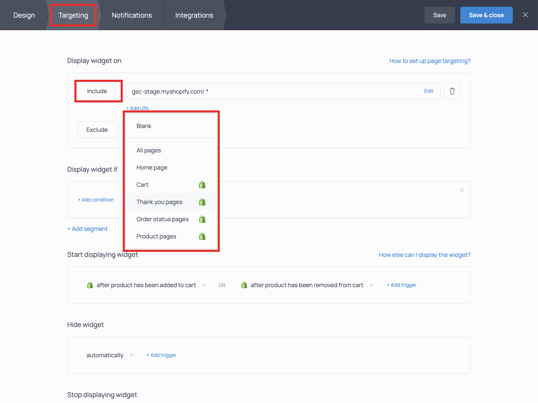
Task: Click '+ Add segment' under Display widget if
Action: [x=87, y=229]
